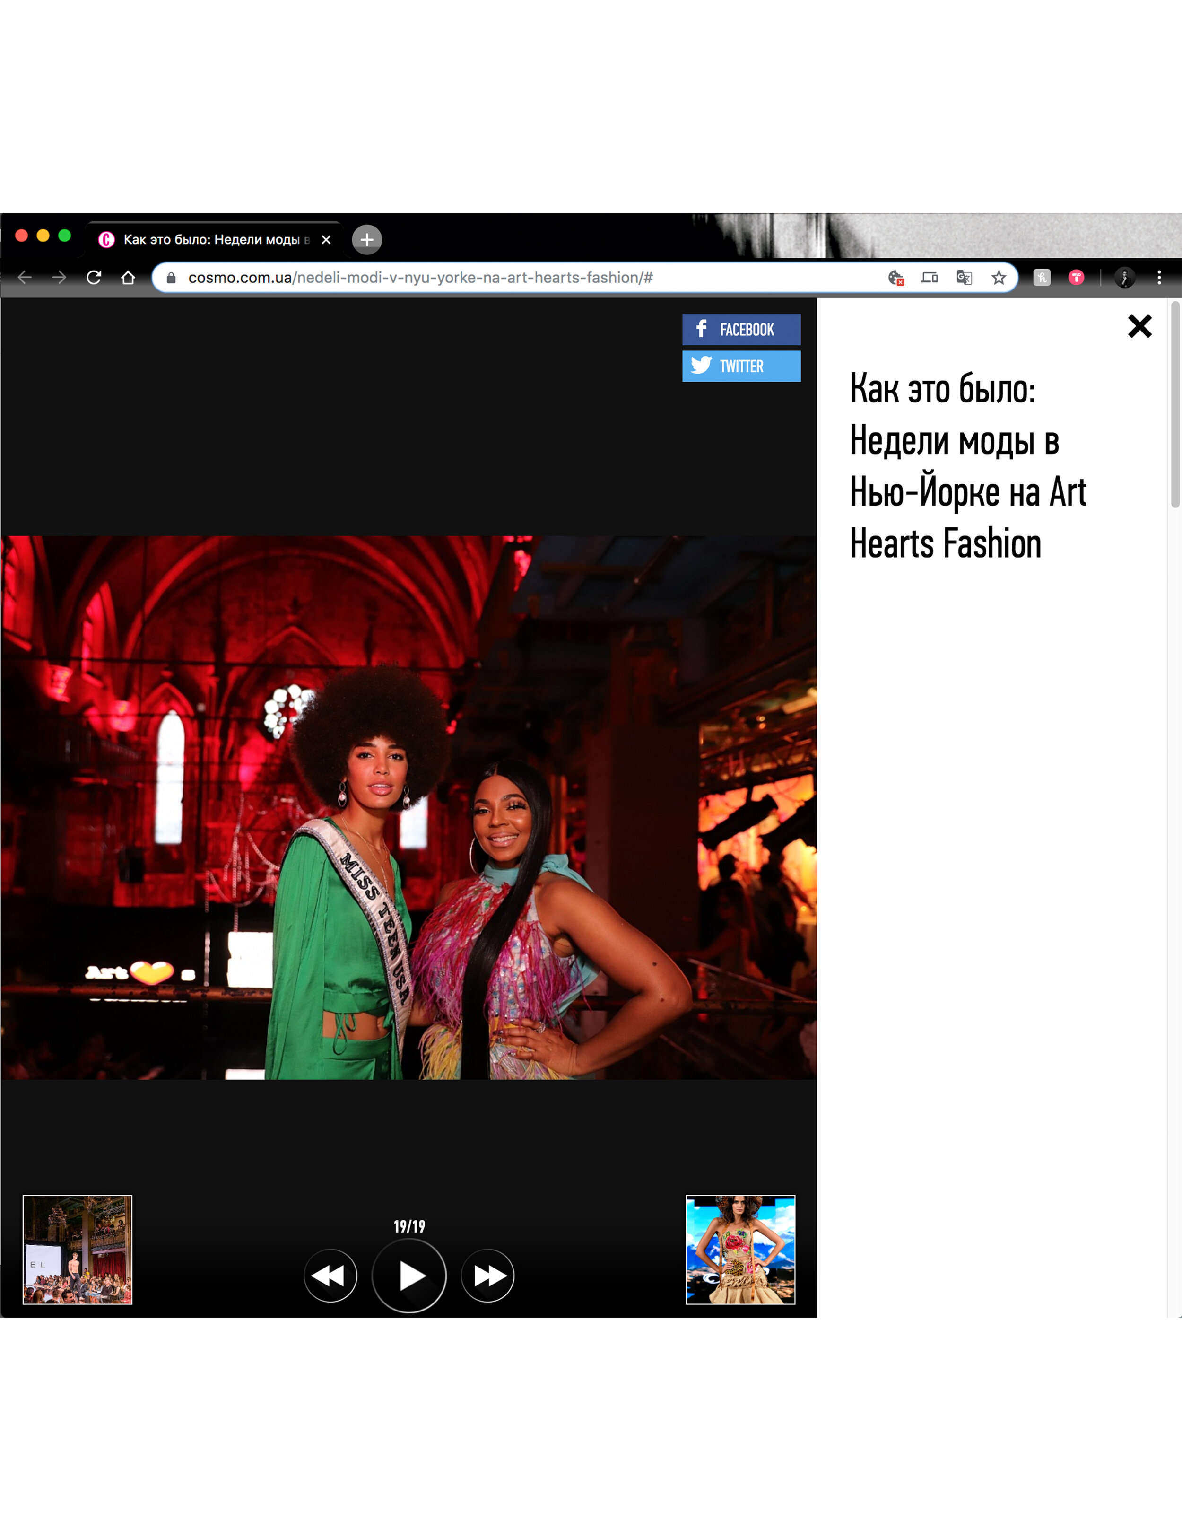
Task: Reload the browser page
Action: [x=94, y=278]
